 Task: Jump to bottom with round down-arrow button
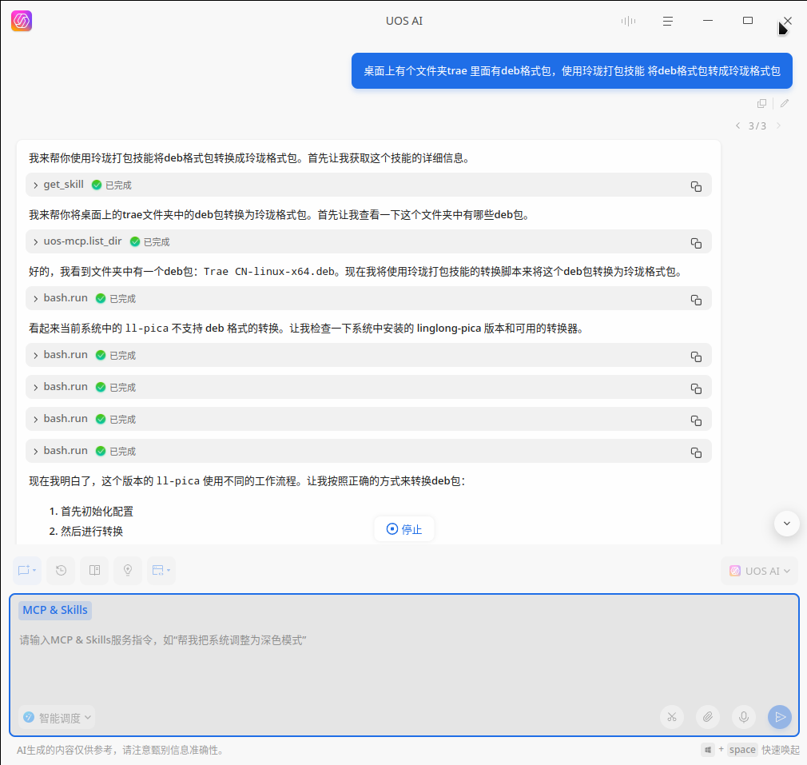click(x=786, y=524)
